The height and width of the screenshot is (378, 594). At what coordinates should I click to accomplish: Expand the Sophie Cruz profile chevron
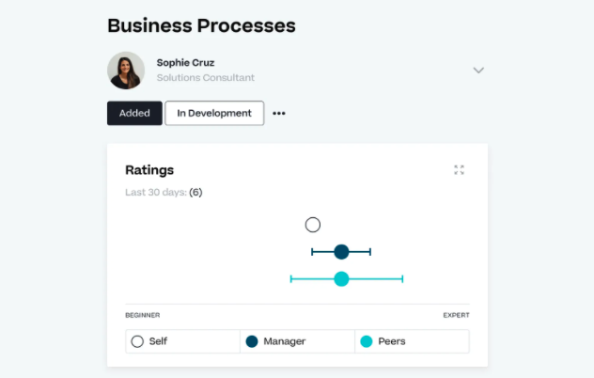pyautogui.click(x=478, y=71)
